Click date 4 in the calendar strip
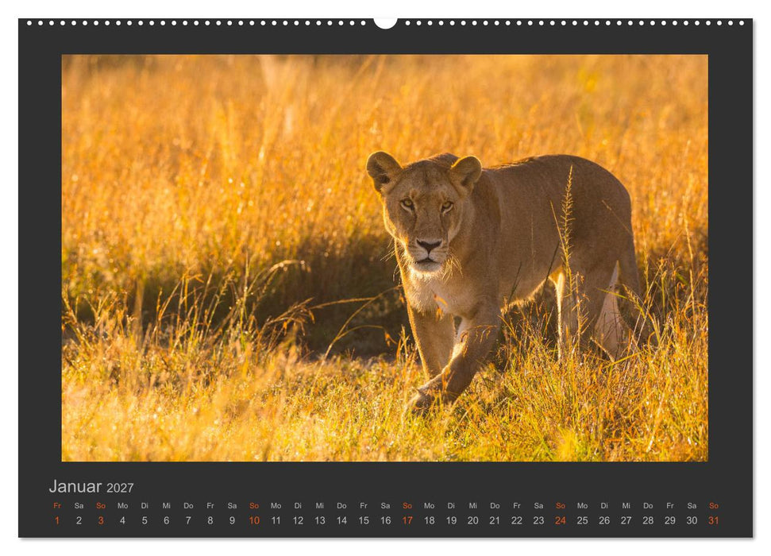The height and width of the screenshot is (556, 771). click(122, 520)
